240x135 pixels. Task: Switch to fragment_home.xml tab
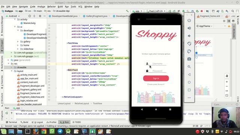210,16
